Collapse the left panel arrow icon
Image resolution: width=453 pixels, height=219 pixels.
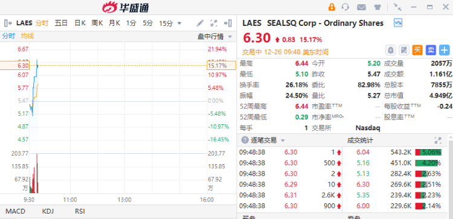pyautogui.click(x=8, y=23)
